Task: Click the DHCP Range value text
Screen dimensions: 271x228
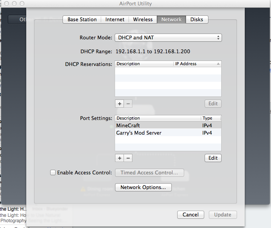Action: point(153,51)
